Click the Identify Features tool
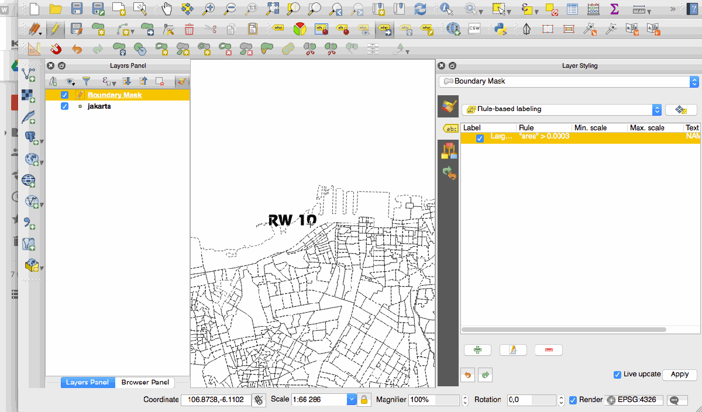The width and height of the screenshot is (702, 412). [x=447, y=9]
